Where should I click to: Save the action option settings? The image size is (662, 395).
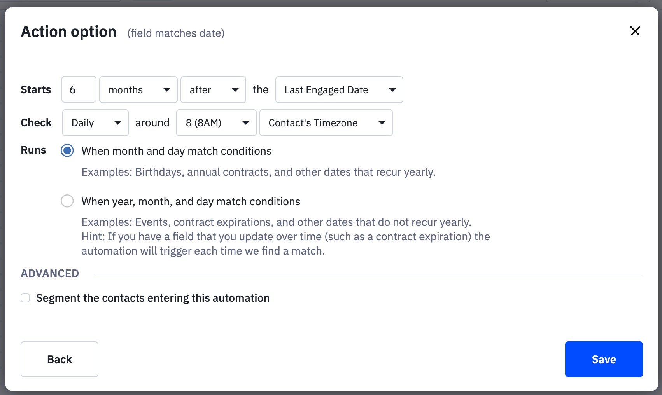(604, 359)
